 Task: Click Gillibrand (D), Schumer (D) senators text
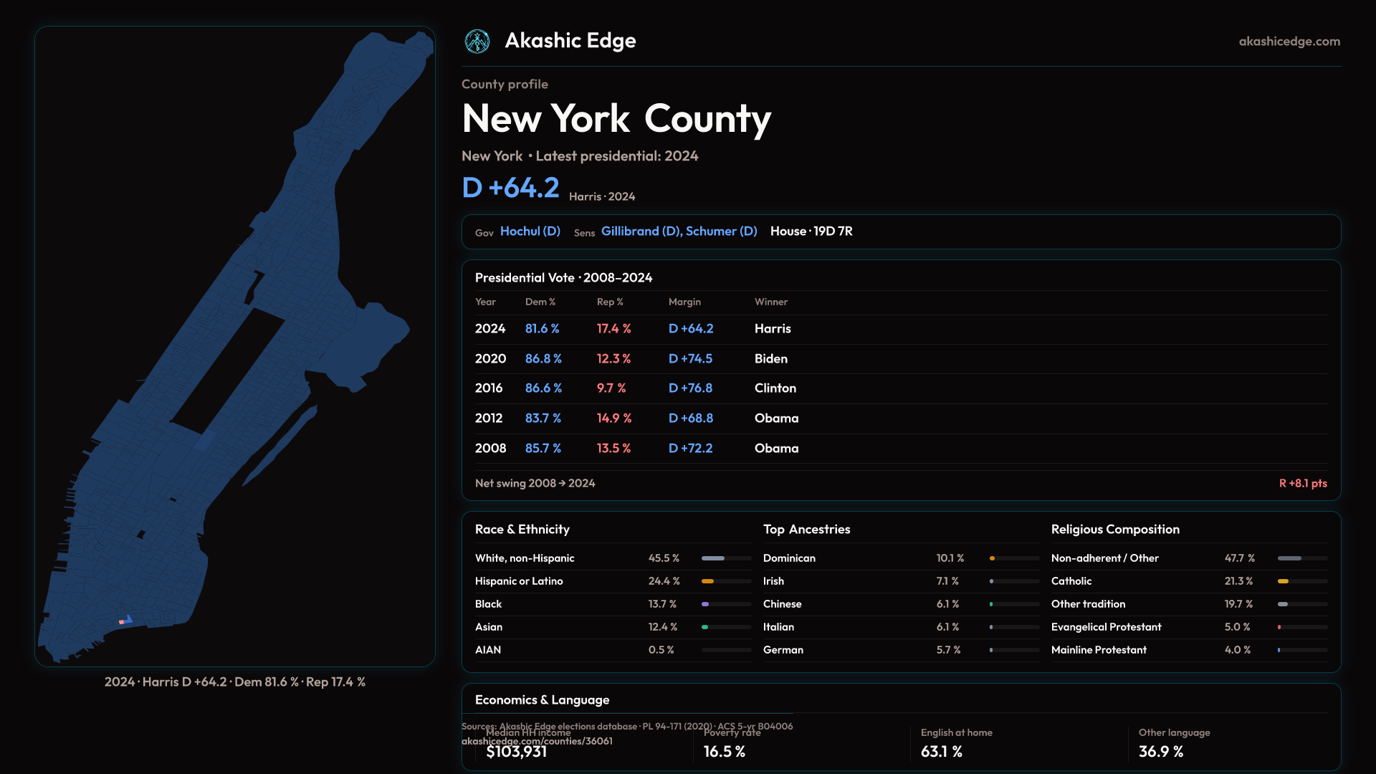(x=679, y=231)
